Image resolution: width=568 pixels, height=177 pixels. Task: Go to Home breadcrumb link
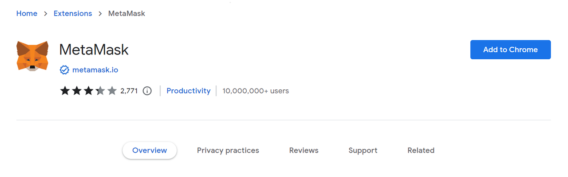coord(27,13)
